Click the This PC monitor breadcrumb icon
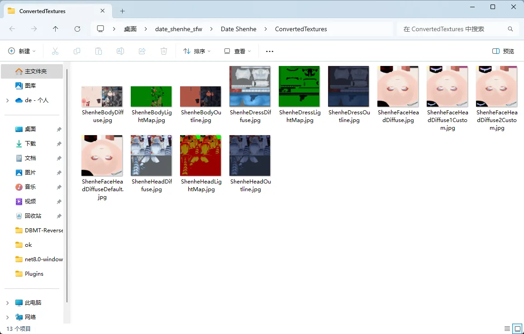524x334 pixels. pyautogui.click(x=100, y=29)
